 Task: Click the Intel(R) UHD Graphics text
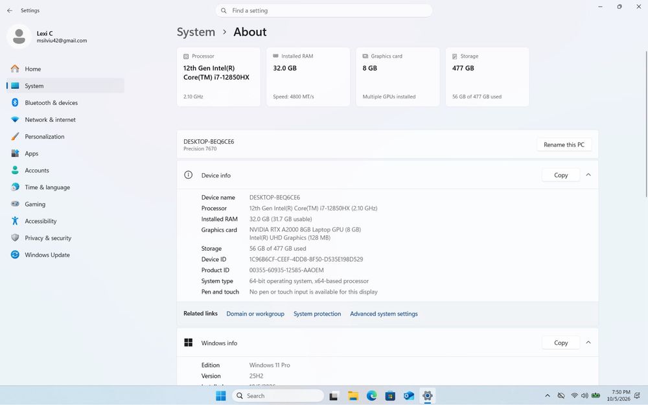tap(290, 238)
